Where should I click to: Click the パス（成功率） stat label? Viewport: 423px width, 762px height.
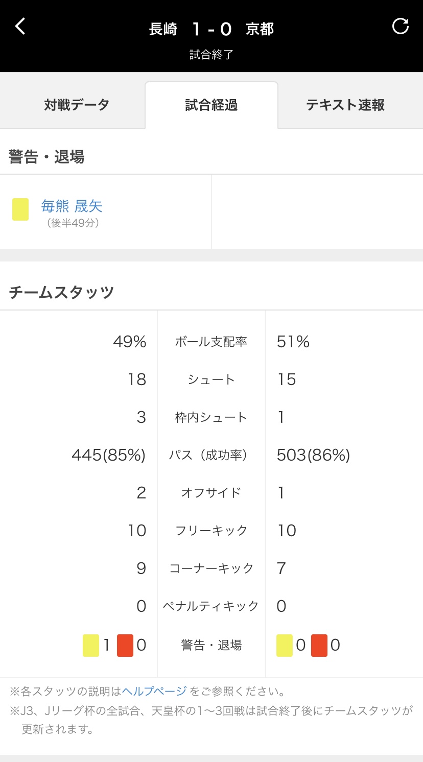pos(211,455)
